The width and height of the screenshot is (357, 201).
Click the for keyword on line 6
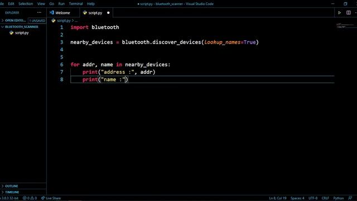pyautogui.click(x=75, y=65)
